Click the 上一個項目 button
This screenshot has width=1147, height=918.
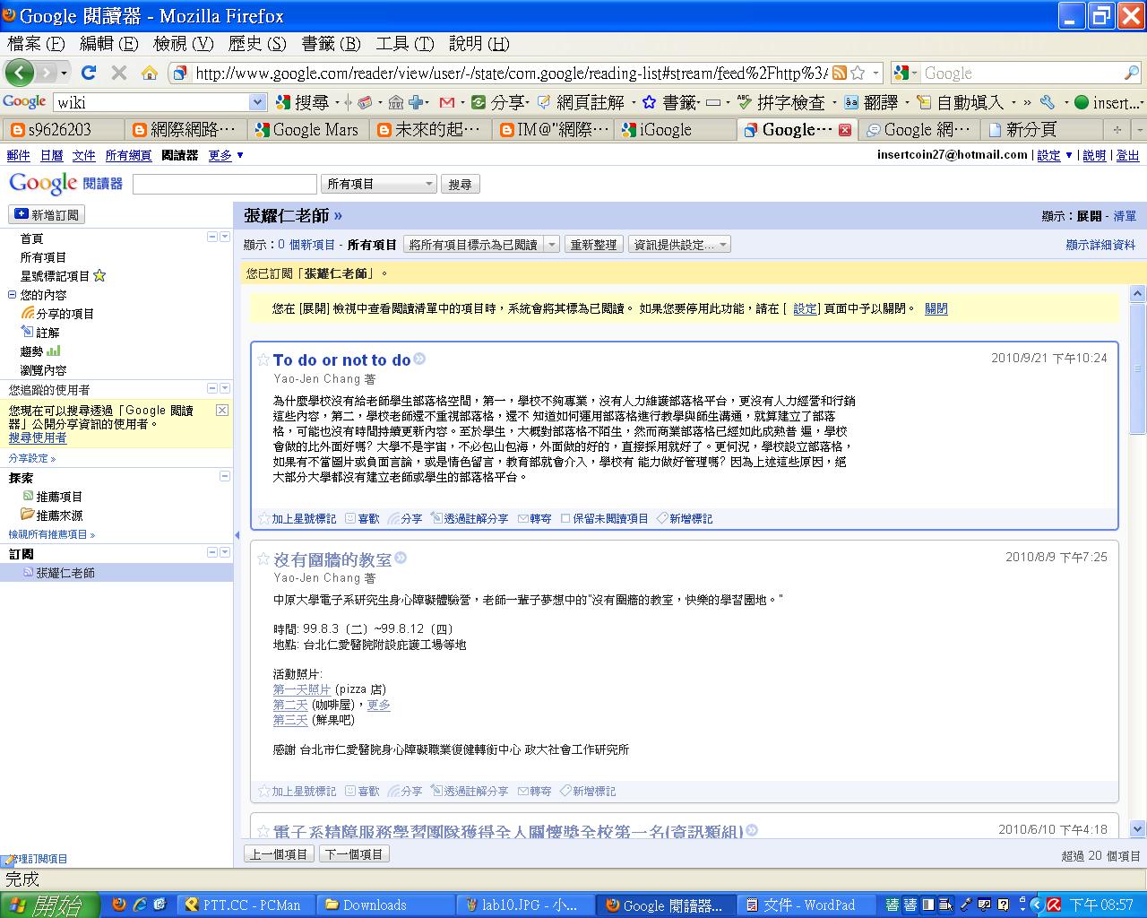click(x=279, y=854)
